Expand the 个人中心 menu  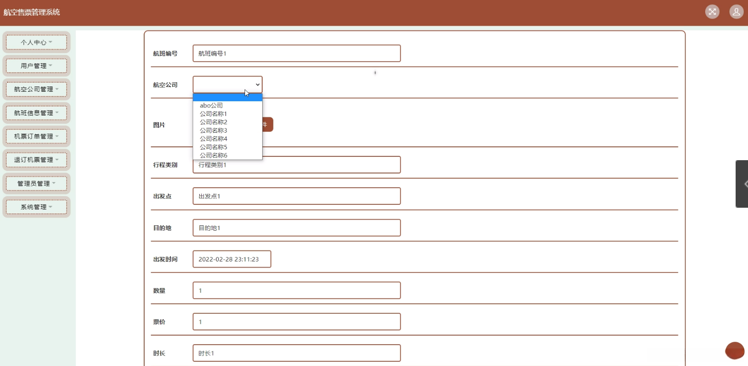pyautogui.click(x=37, y=42)
